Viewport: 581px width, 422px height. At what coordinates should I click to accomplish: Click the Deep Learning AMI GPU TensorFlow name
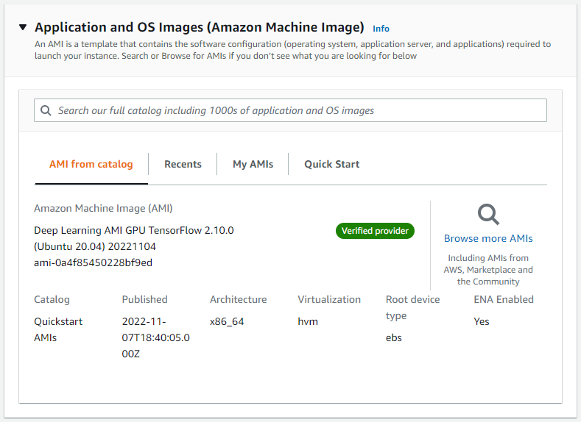pyautogui.click(x=133, y=238)
